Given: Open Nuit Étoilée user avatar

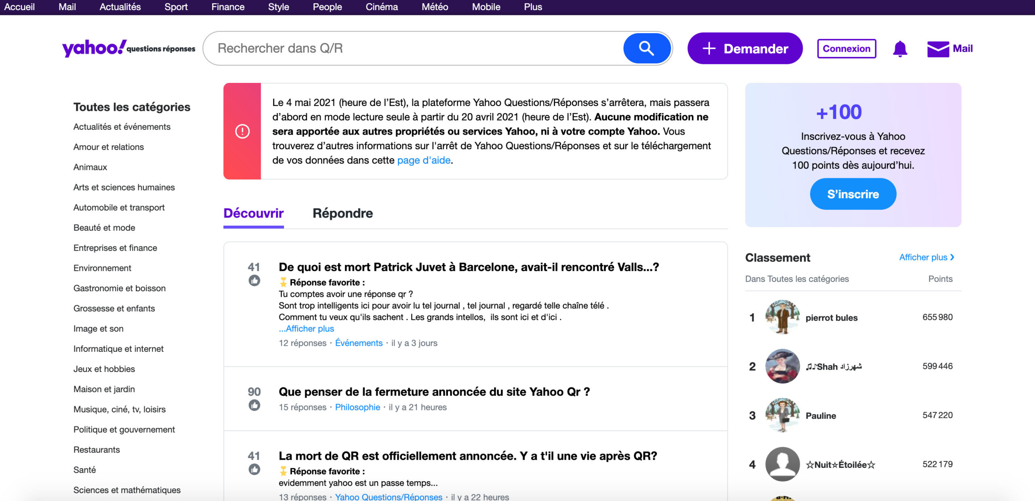Looking at the screenshot, I should pyautogui.click(x=782, y=464).
